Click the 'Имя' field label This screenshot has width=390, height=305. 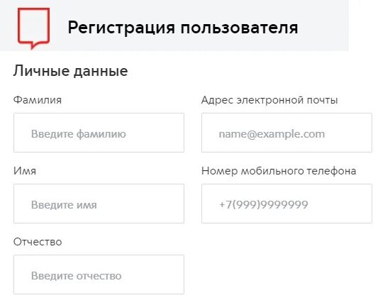(25, 171)
